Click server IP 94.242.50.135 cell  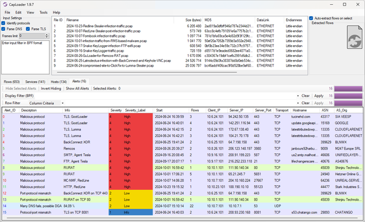(x=239, y=116)
